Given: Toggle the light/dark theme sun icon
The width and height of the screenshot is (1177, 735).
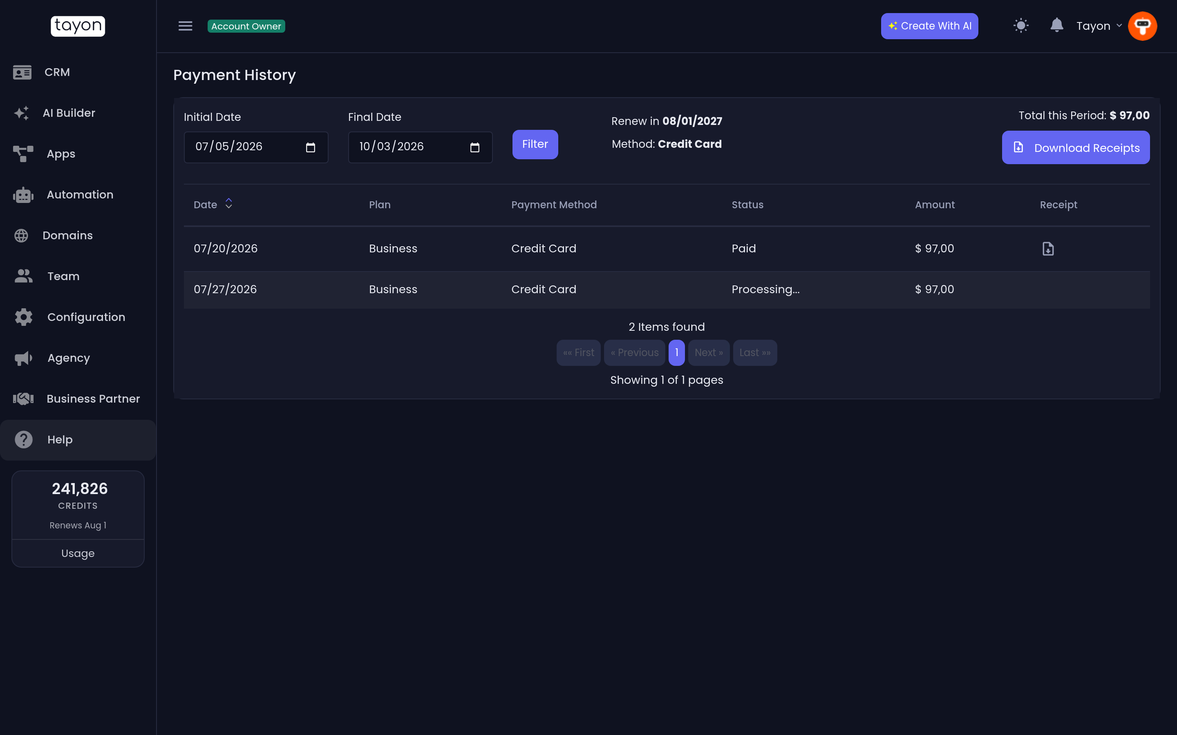Looking at the screenshot, I should tap(1021, 26).
